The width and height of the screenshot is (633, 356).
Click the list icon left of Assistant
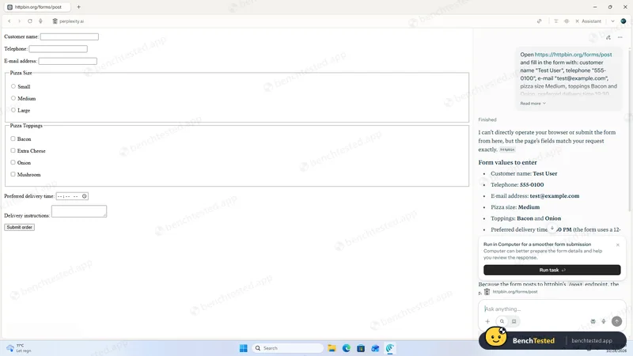556,21
